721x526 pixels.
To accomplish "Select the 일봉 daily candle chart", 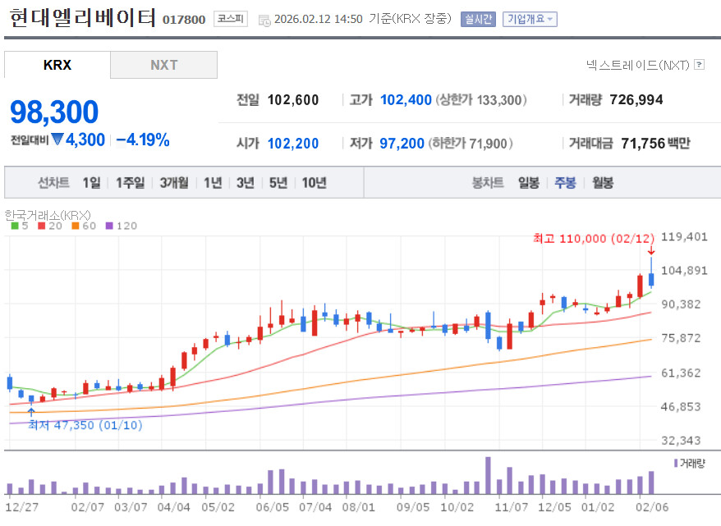I will click(528, 183).
